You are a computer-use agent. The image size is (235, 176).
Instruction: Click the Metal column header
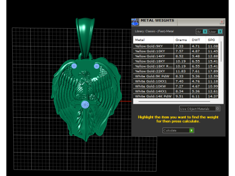(153, 40)
